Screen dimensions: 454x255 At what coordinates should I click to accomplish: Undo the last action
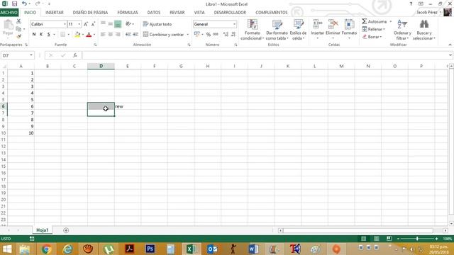(24, 4)
